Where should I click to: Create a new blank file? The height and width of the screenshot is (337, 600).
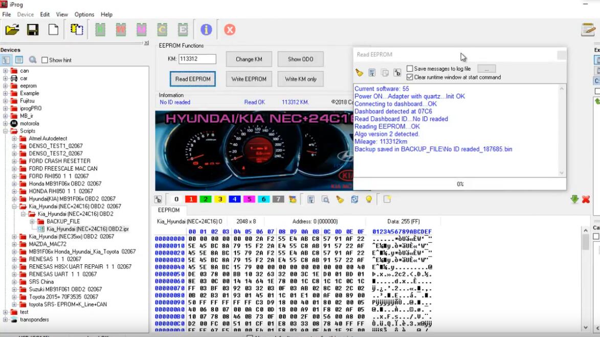pos(53,30)
